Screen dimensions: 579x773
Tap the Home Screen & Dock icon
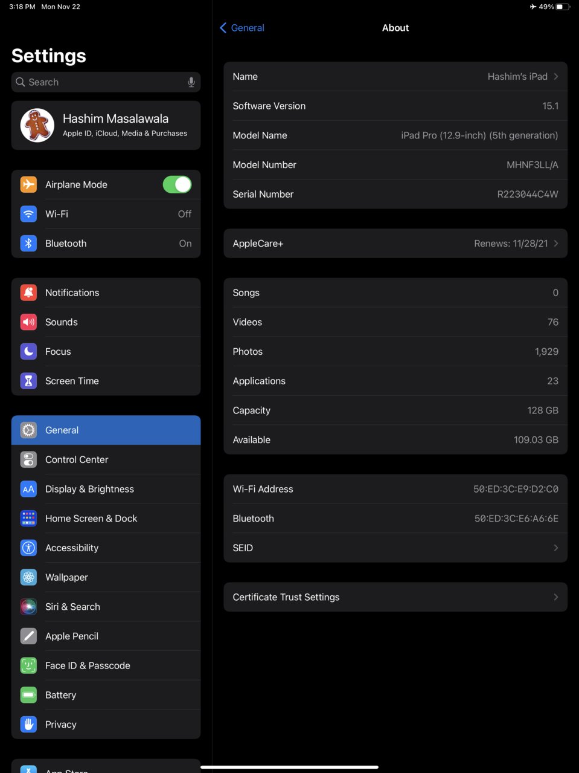(x=28, y=519)
